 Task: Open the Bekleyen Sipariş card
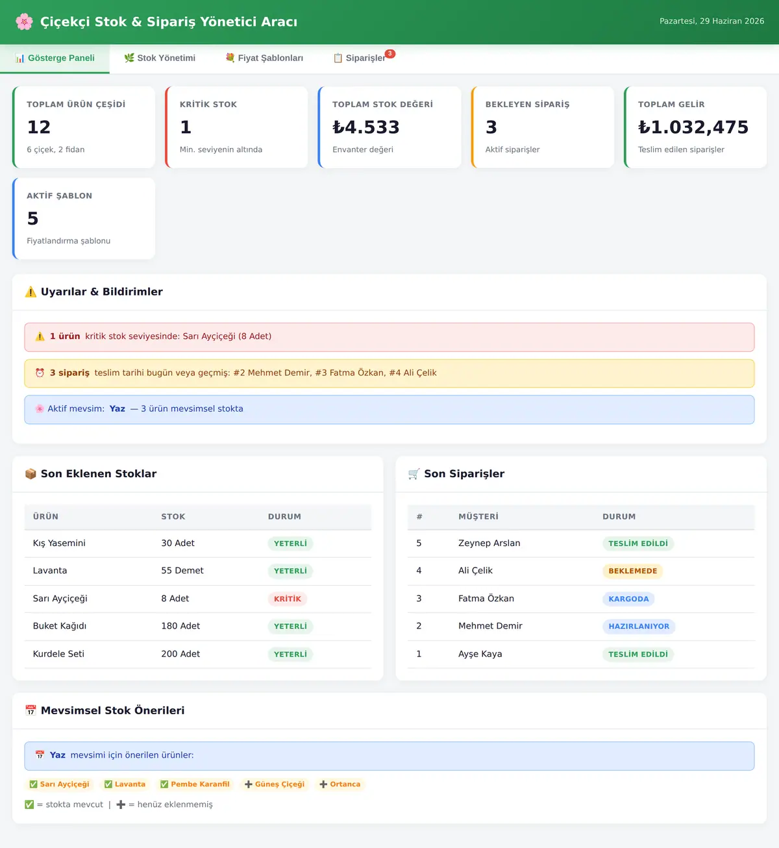[x=543, y=127]
